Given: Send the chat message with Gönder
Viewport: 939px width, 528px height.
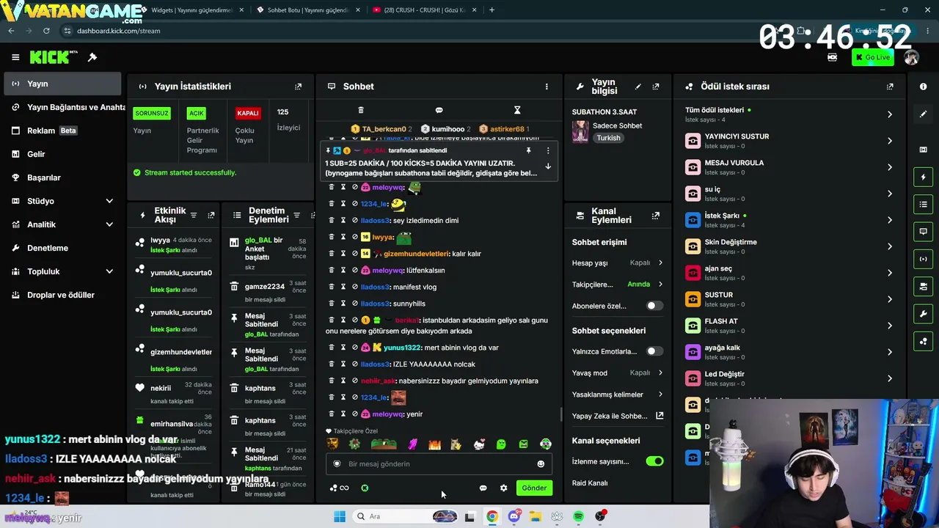Looking at the screenshot, I should point(534,488).
